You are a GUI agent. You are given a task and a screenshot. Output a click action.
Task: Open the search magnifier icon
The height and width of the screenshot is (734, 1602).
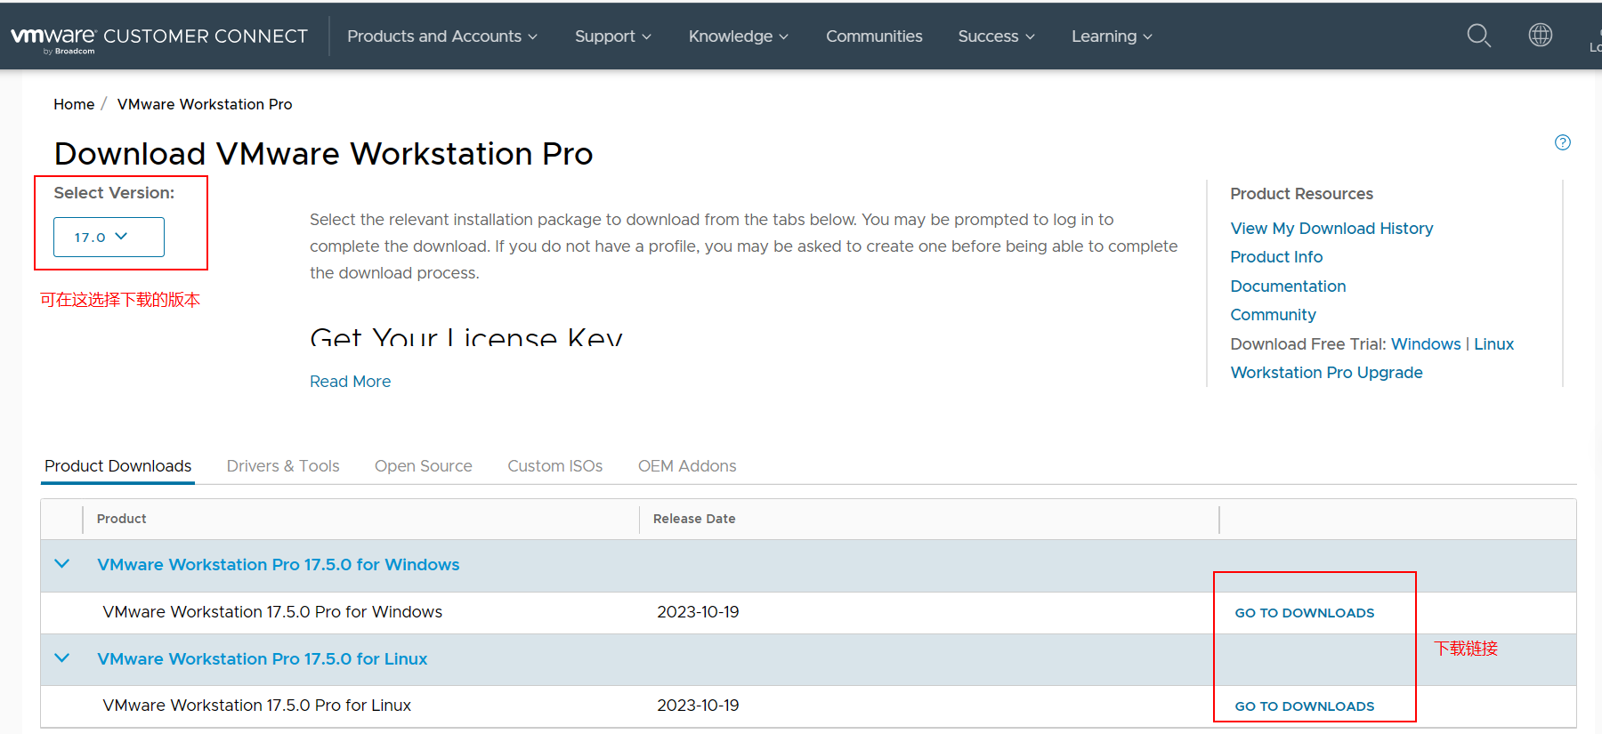tap(1478, 36)
